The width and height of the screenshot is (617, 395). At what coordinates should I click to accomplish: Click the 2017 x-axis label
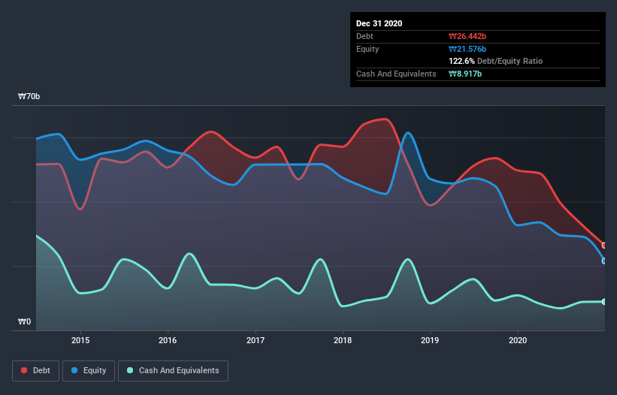[x=256, y=340]
